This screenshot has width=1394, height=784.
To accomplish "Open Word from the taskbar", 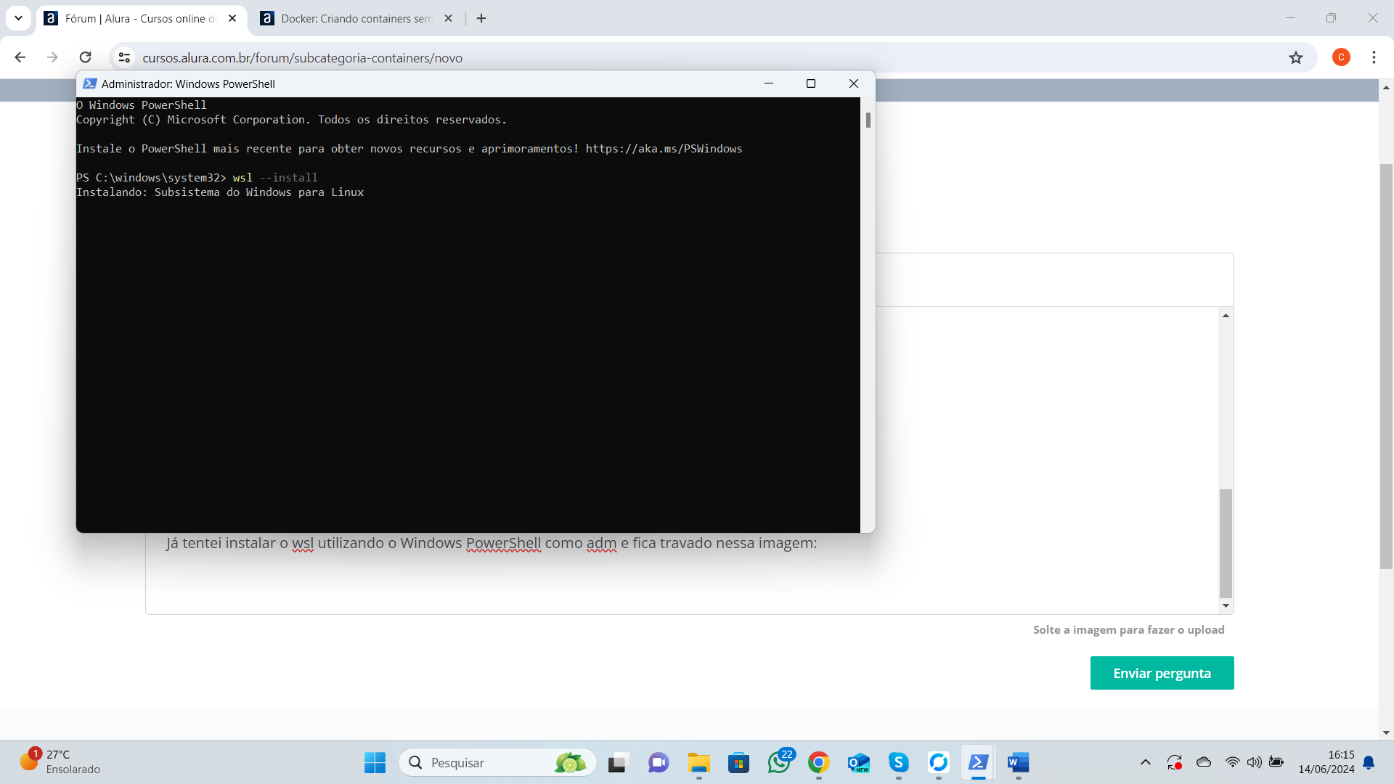I will coord(1018,762).
